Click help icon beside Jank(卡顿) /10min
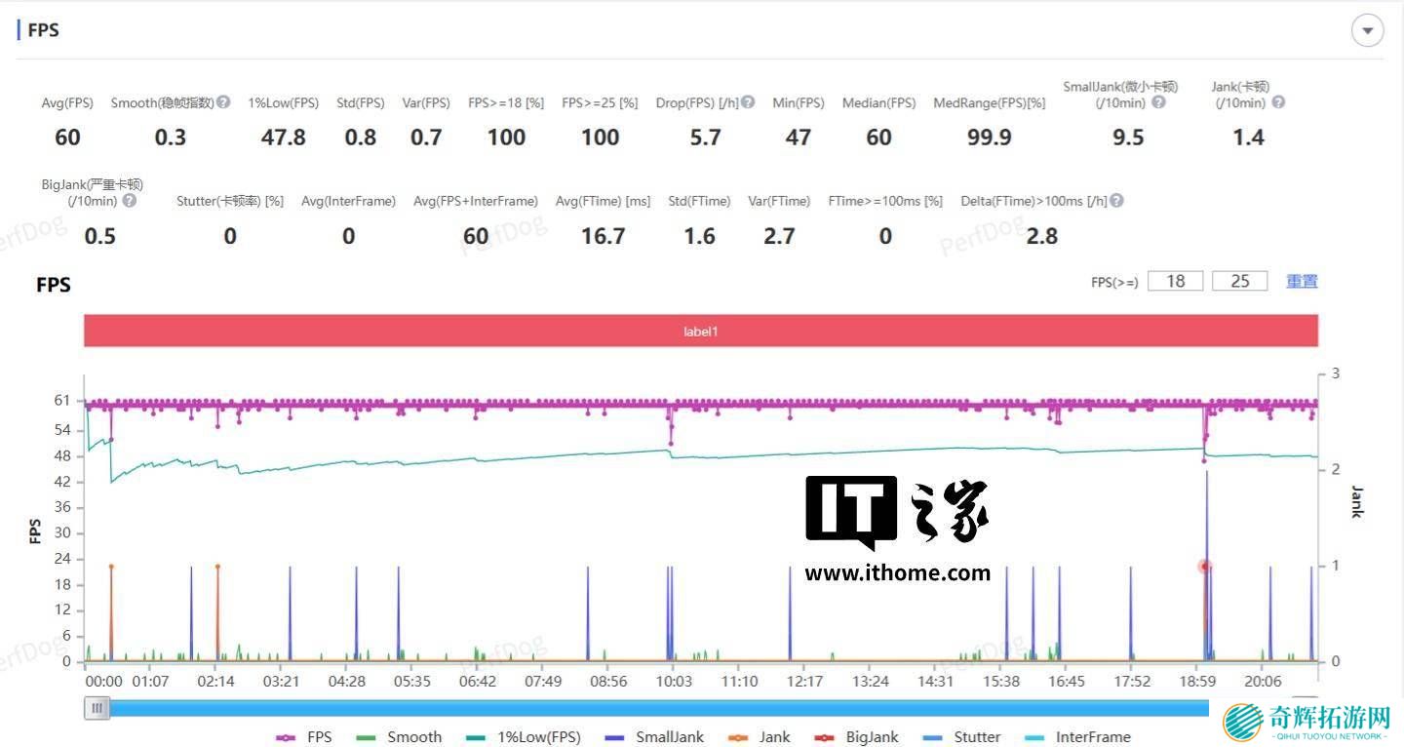 1278,102
